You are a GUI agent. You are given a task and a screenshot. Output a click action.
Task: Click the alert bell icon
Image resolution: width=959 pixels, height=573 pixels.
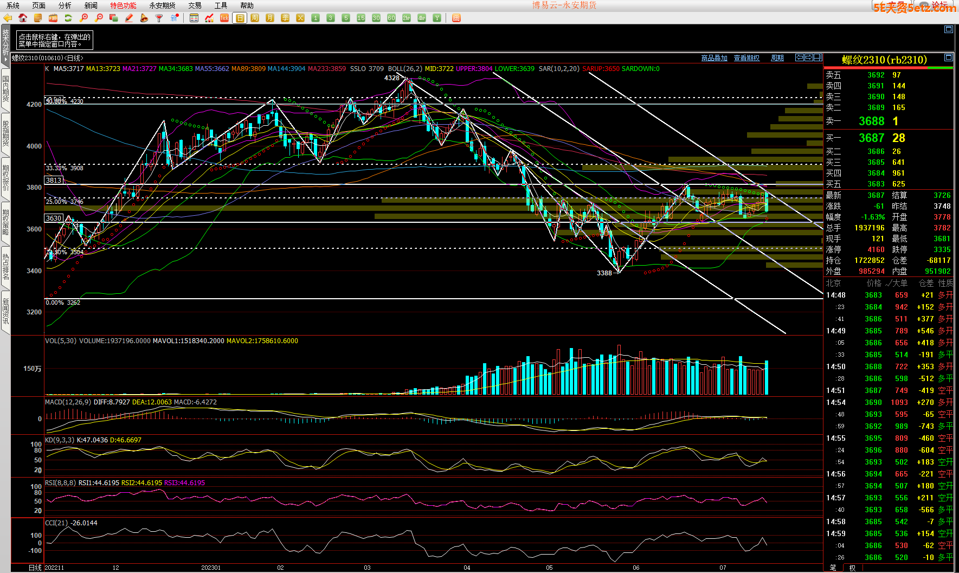click(x=144, y=18)
